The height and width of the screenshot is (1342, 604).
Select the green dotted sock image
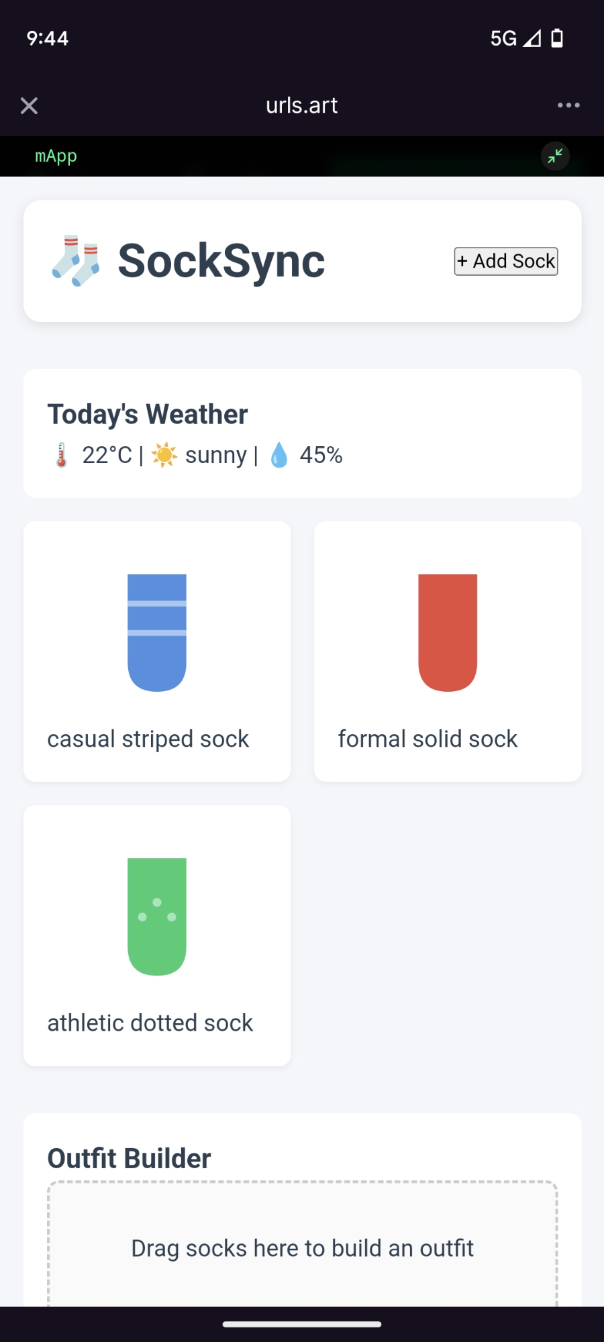pos(157,916)
